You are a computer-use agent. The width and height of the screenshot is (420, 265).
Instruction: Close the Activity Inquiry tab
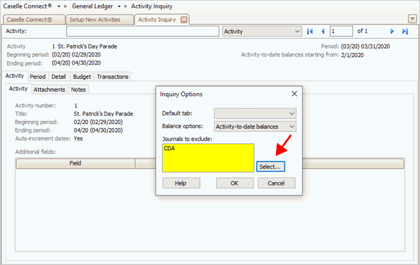tap(184, 19)
